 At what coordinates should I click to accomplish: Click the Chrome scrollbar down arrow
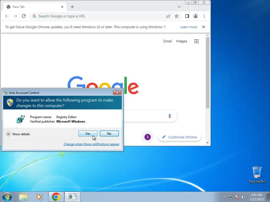click(x=208, y=143)
